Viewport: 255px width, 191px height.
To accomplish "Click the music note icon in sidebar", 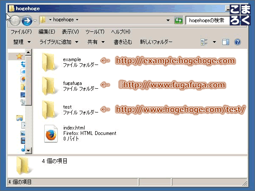I will (23, 148).
